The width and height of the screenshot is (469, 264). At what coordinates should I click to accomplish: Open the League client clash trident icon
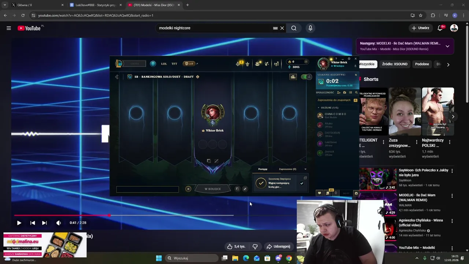pyautogui.click(x=238, y=64)
